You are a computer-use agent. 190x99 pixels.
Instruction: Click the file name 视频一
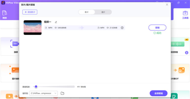[x=48, y=22]
